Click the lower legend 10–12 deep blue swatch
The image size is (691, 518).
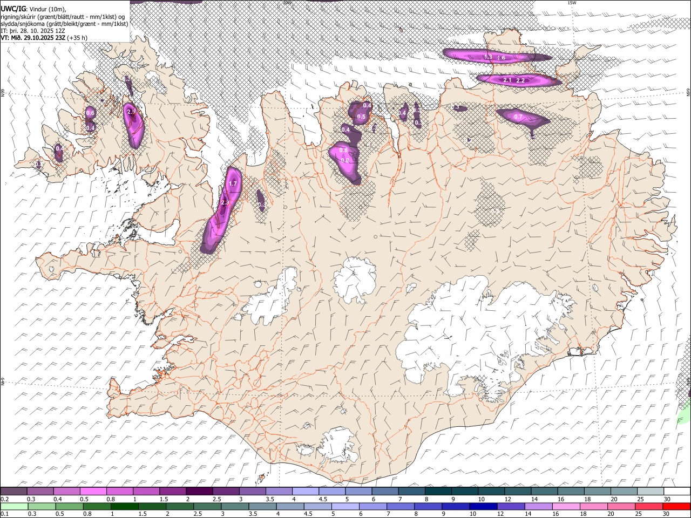tap(484, 506)
